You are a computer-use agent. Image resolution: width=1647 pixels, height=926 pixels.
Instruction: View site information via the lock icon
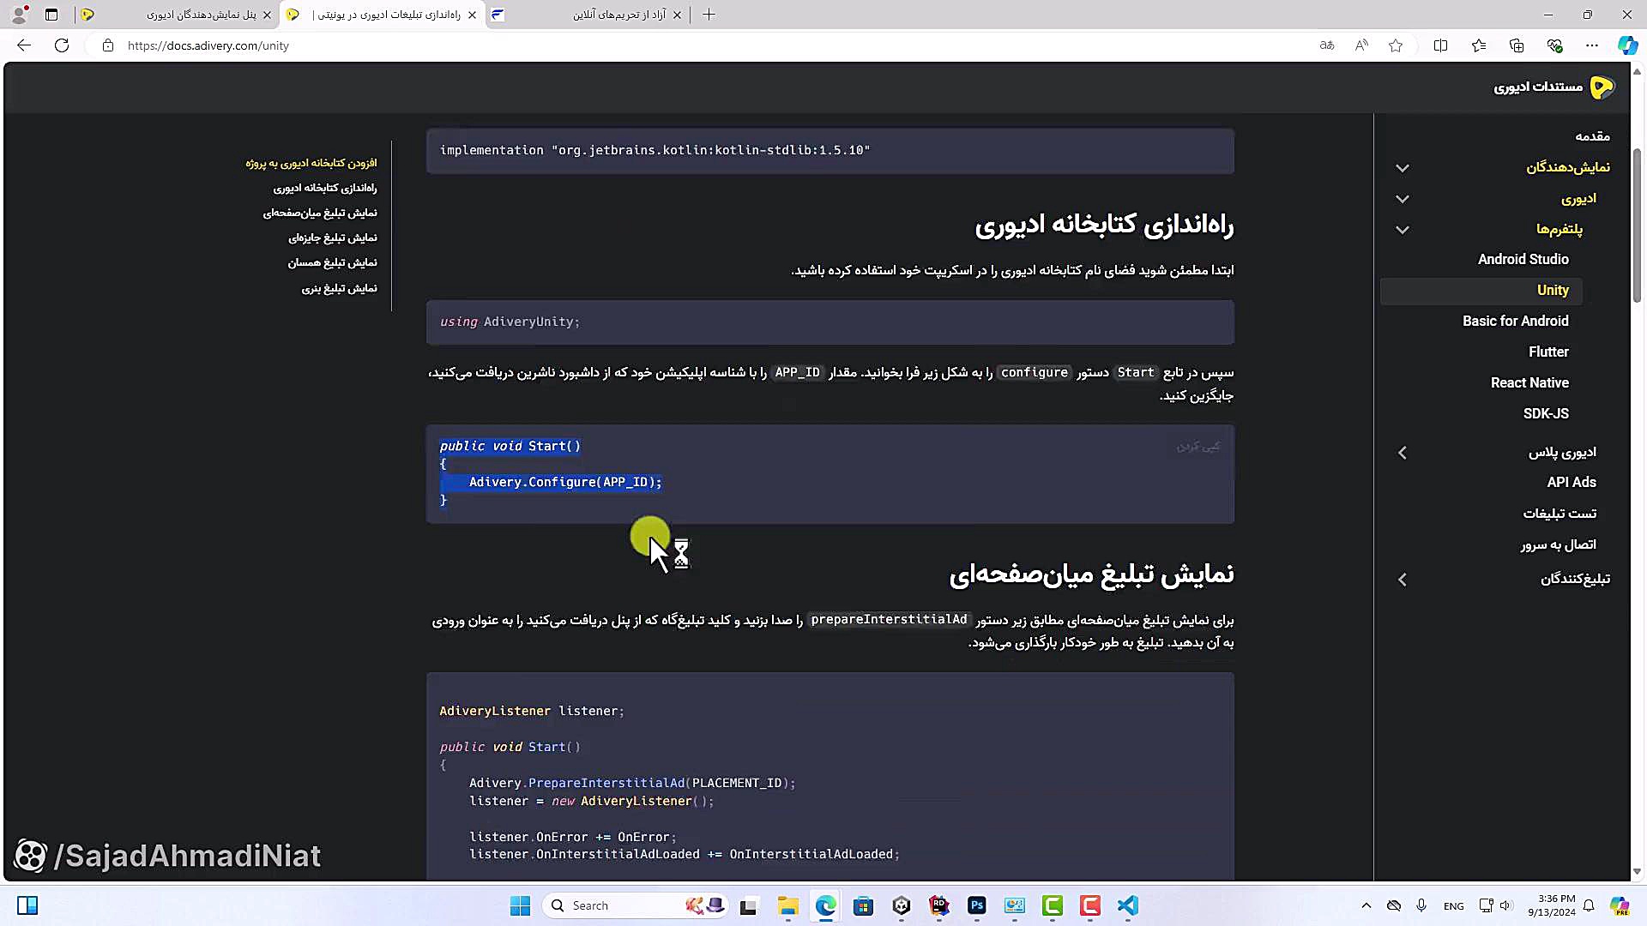(108, 45)
